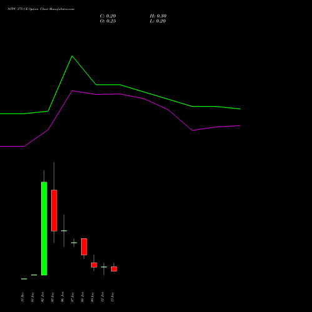Screen dimensions: 312x312
Task: Click the doji candle for 12 Jan
Action: pos(104,267)
